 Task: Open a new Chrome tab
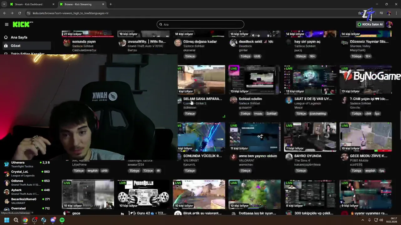[x=111, y=4]
